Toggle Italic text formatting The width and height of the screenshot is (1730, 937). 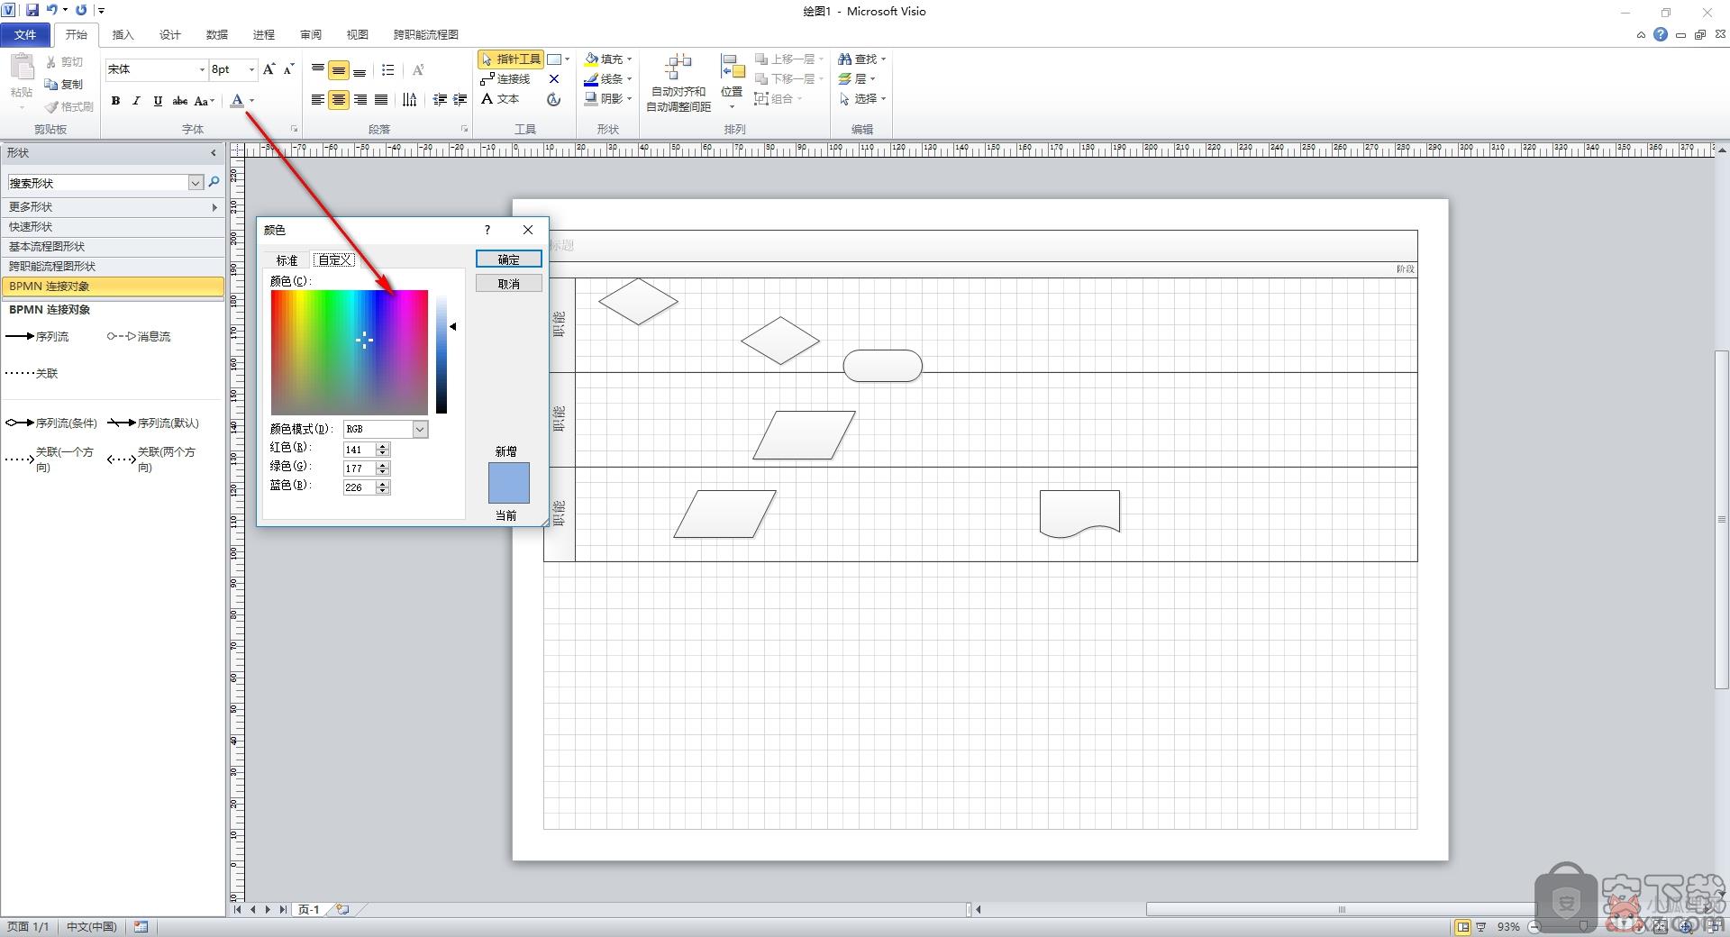click(136, 101)
